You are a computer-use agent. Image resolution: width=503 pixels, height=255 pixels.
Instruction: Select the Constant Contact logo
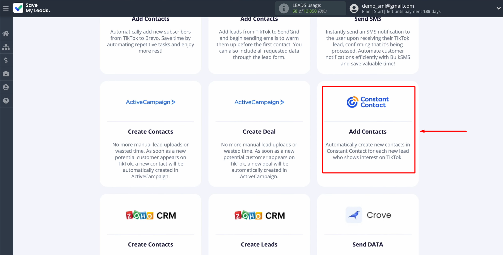pyautogui.click(x=367, y=102)
